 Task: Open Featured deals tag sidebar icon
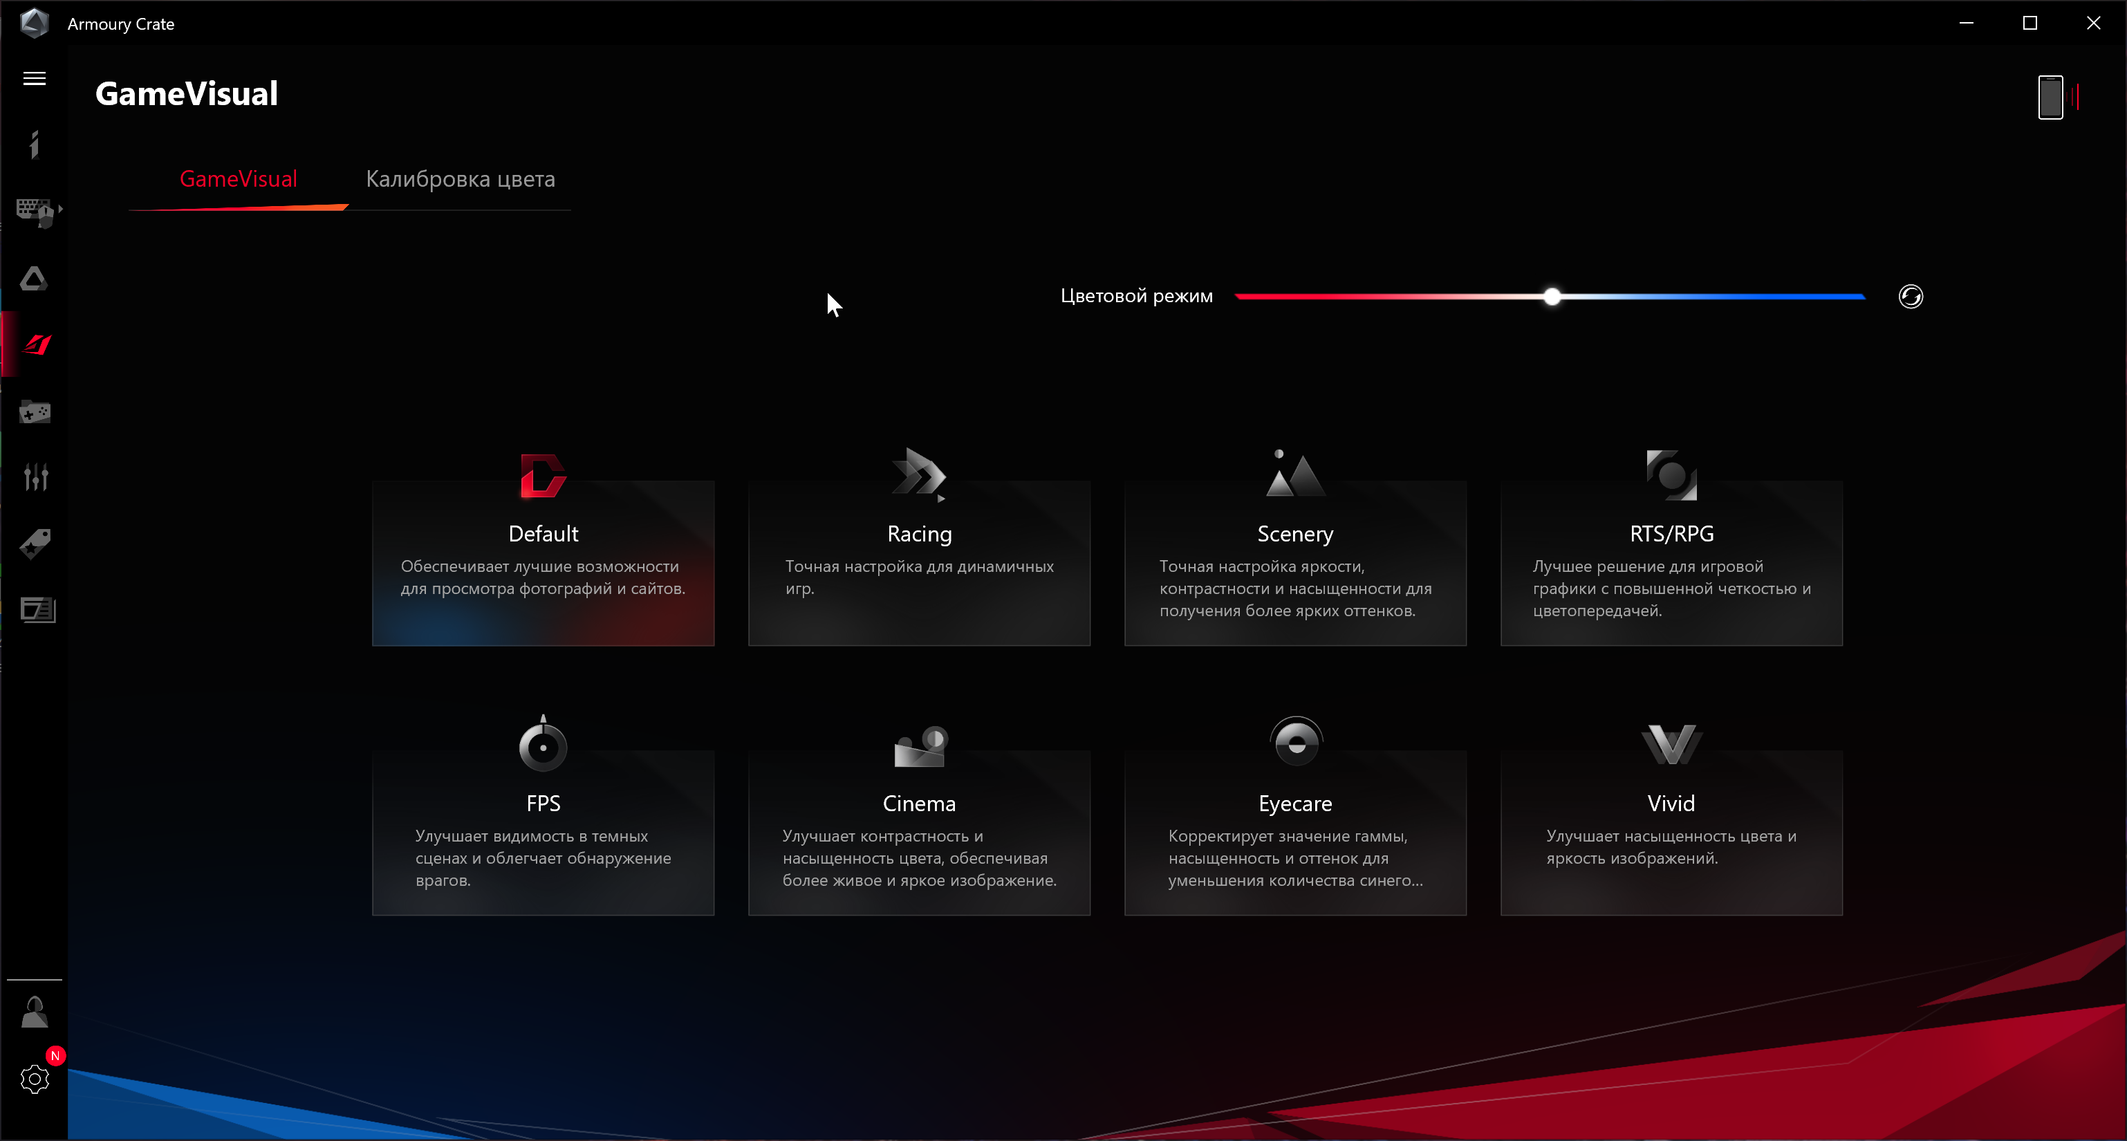pyautogui.click(x=35, y=544)
